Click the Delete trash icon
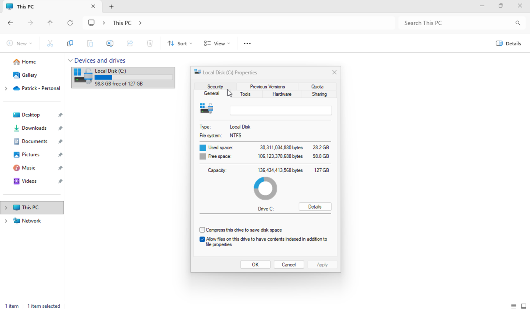Screen dimensions: 530x311 150,43
